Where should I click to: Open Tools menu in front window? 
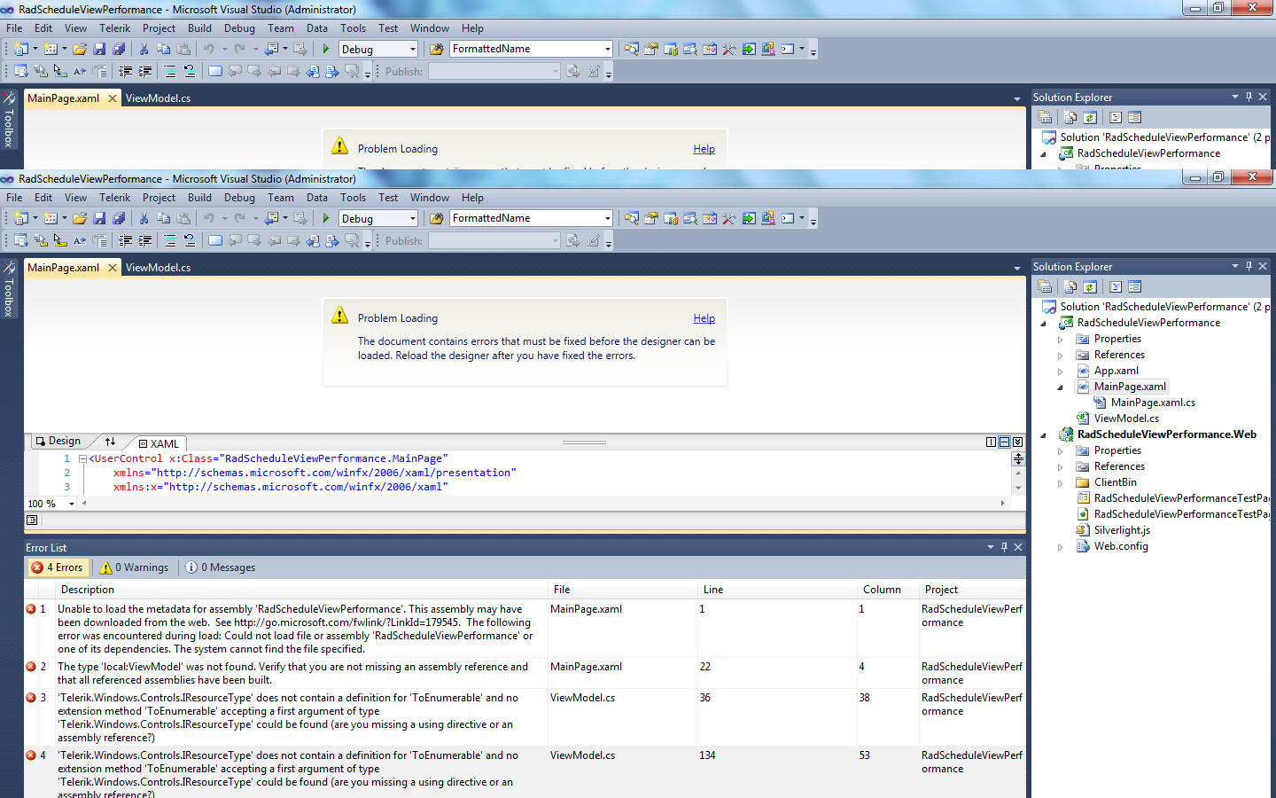point(353,198)
